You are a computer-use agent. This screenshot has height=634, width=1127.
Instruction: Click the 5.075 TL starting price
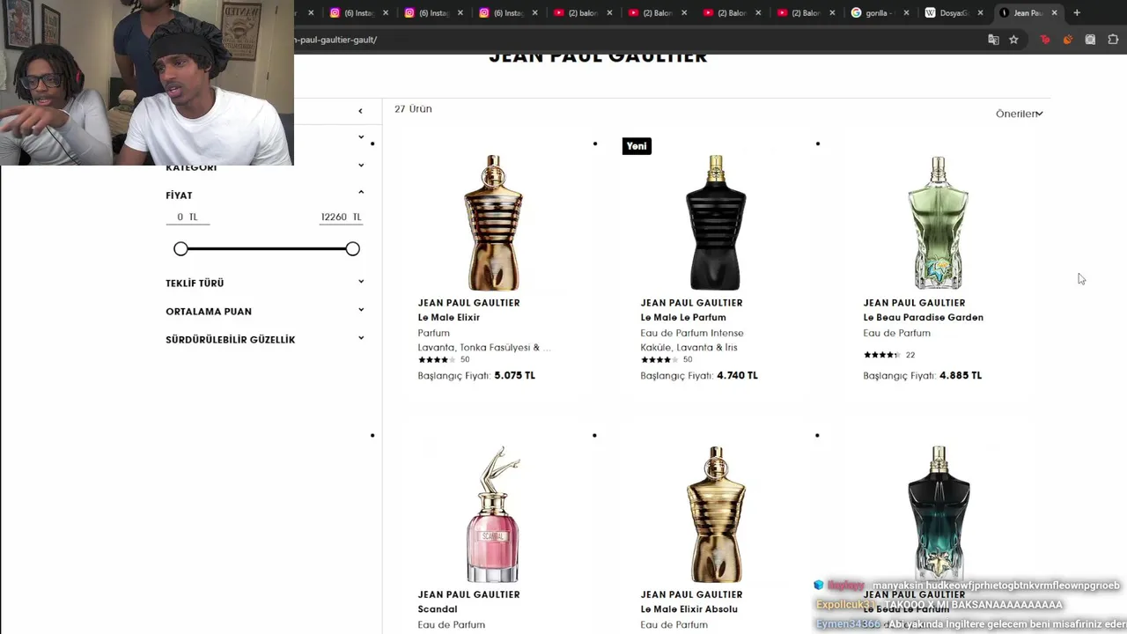coord(515,375)
